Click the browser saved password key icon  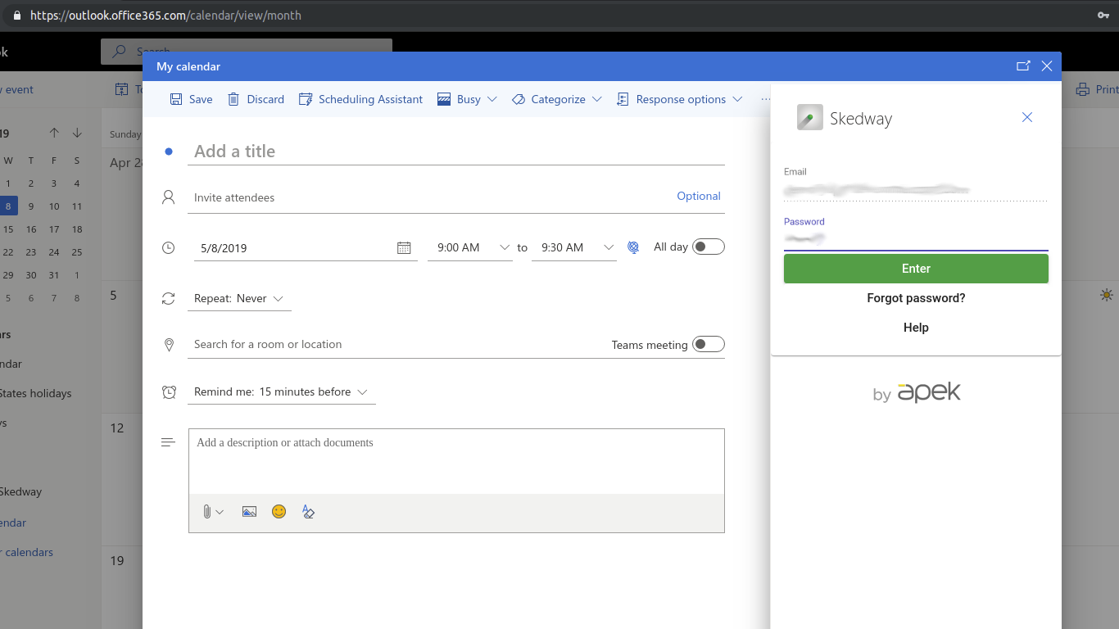click(x=1103, y=16)
